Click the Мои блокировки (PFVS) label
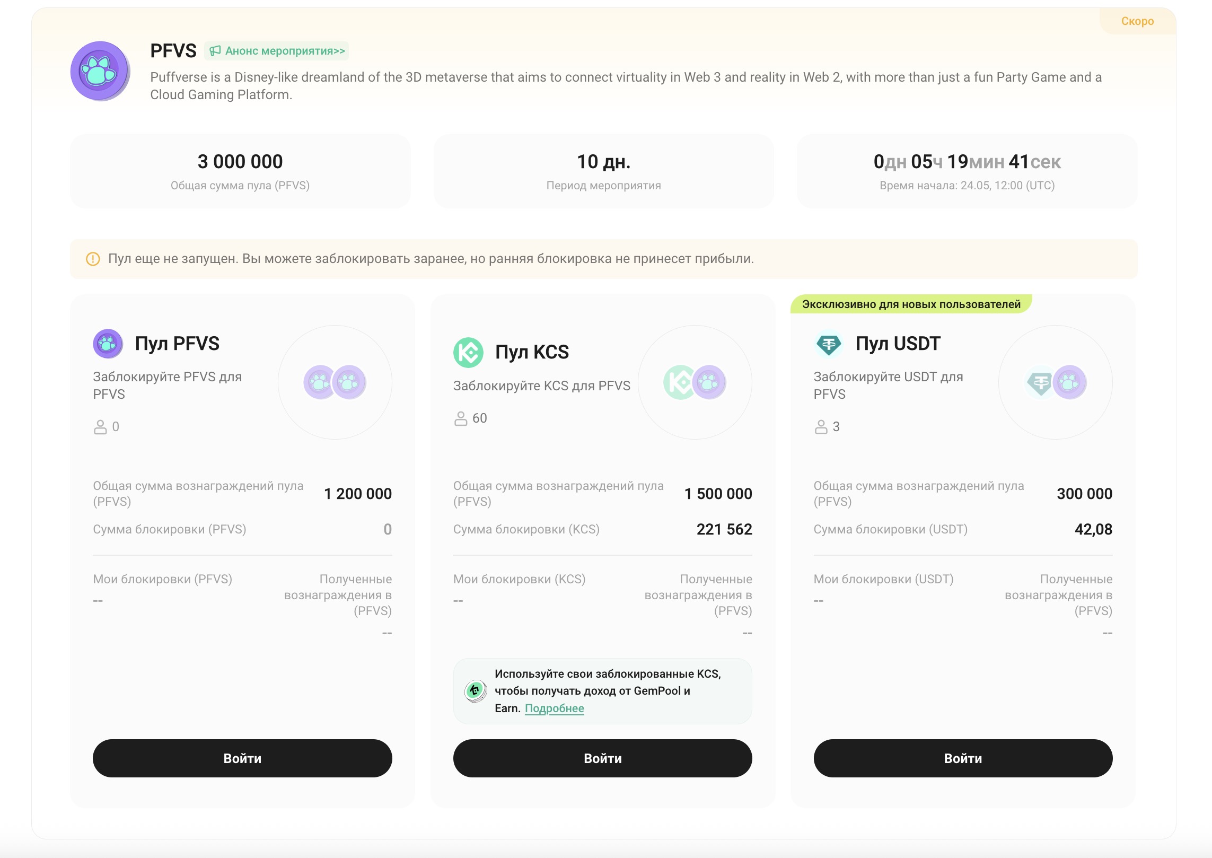Image resolution: width=1212 pixels, height=858 pixels. (162, 579)
